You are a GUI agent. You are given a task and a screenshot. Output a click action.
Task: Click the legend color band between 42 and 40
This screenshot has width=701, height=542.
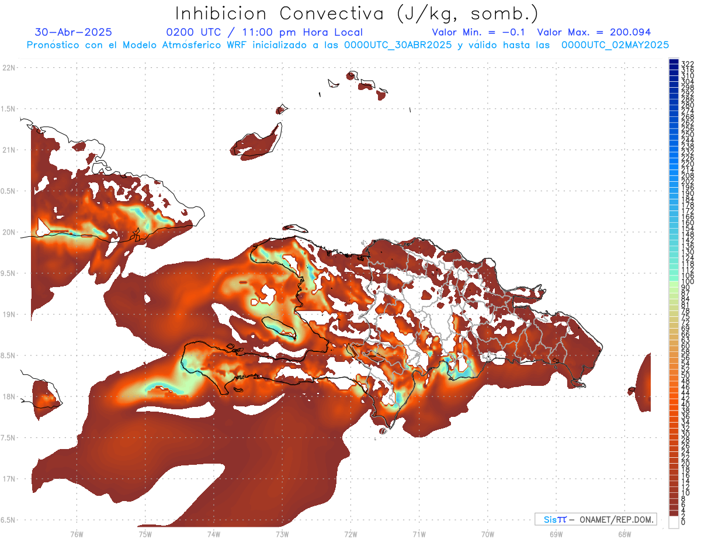click(x=674, y=402)
